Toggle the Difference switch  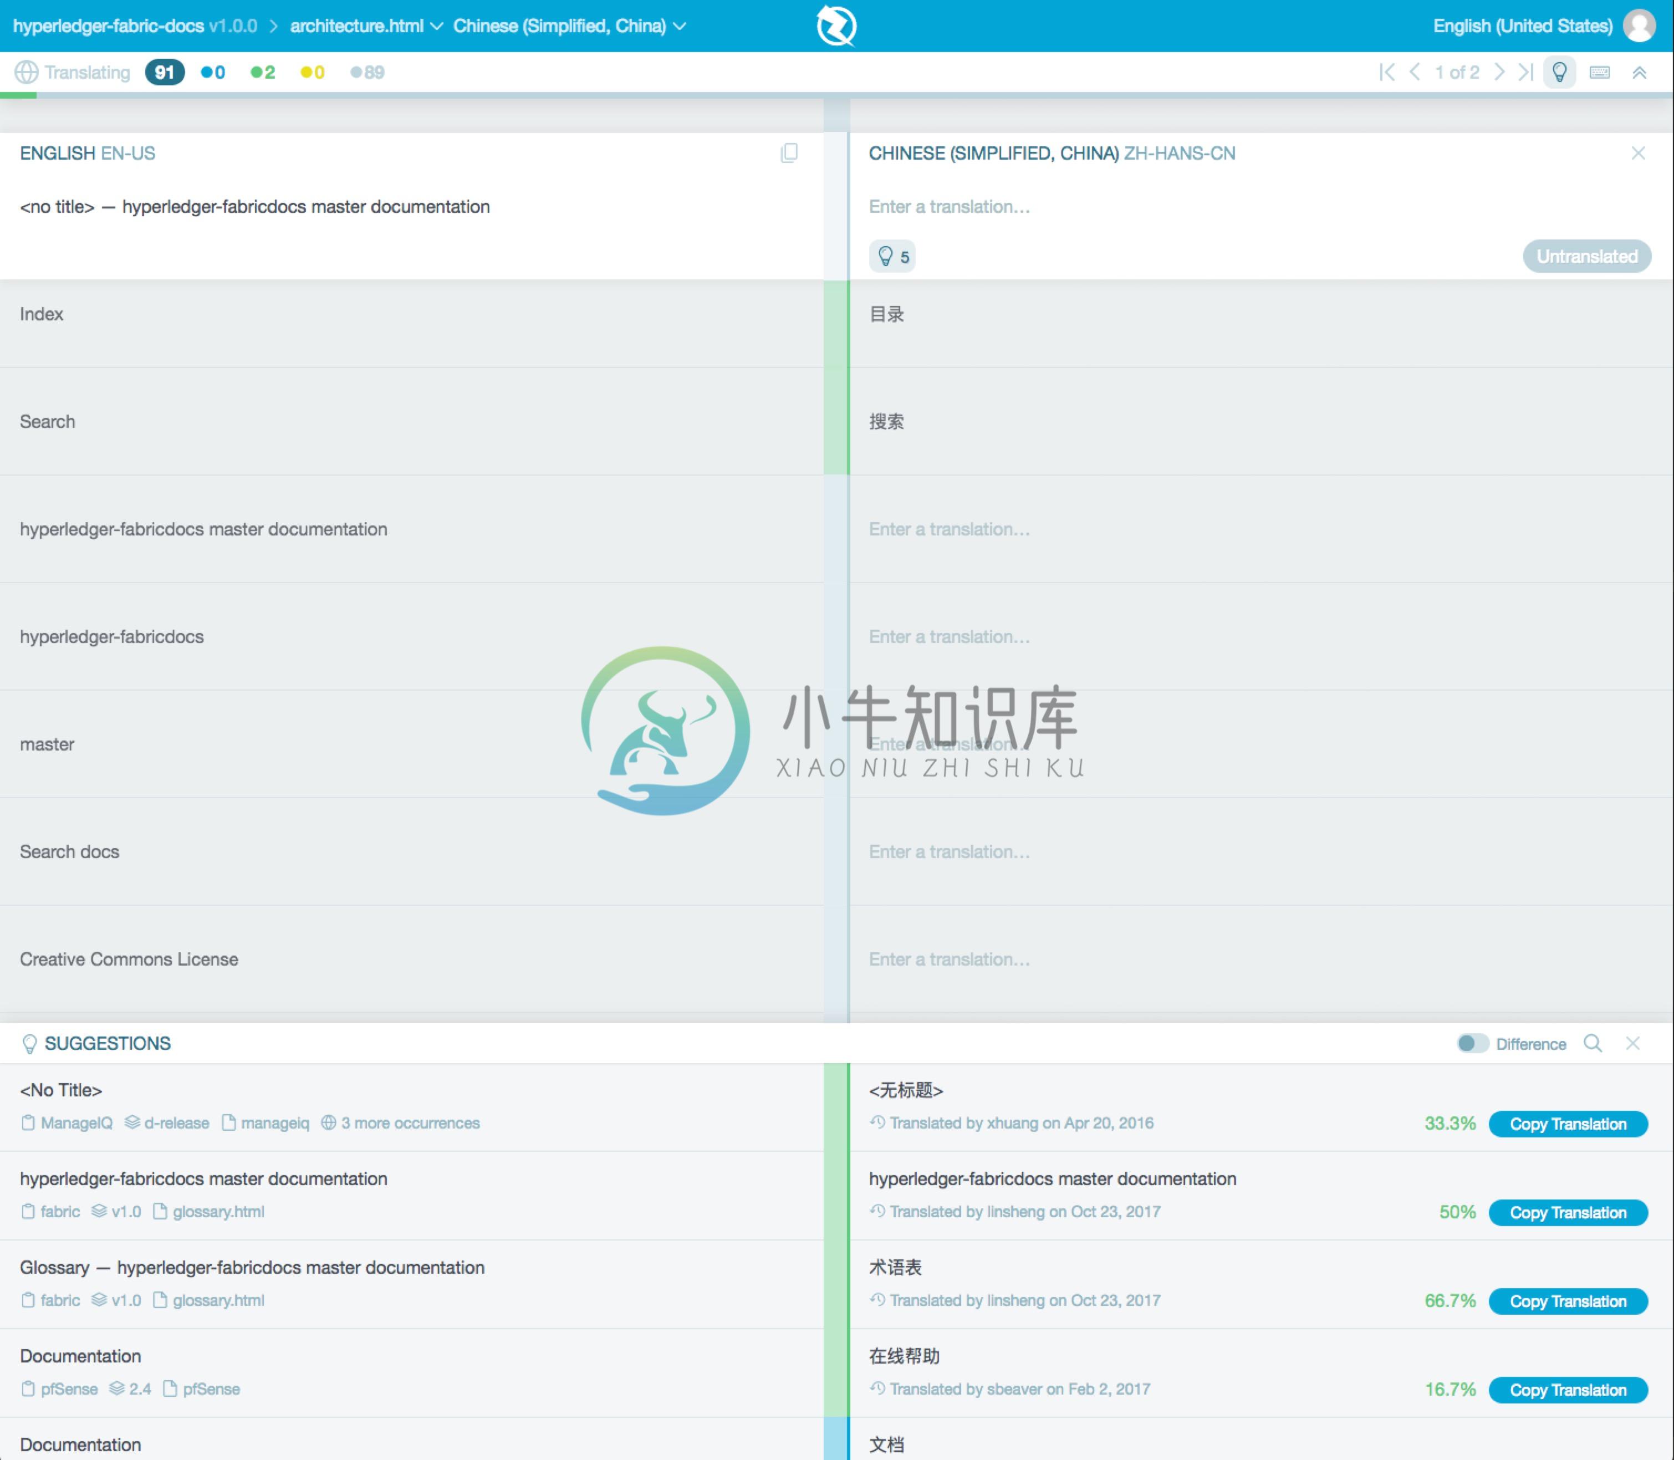(x=1472, y=1044)
